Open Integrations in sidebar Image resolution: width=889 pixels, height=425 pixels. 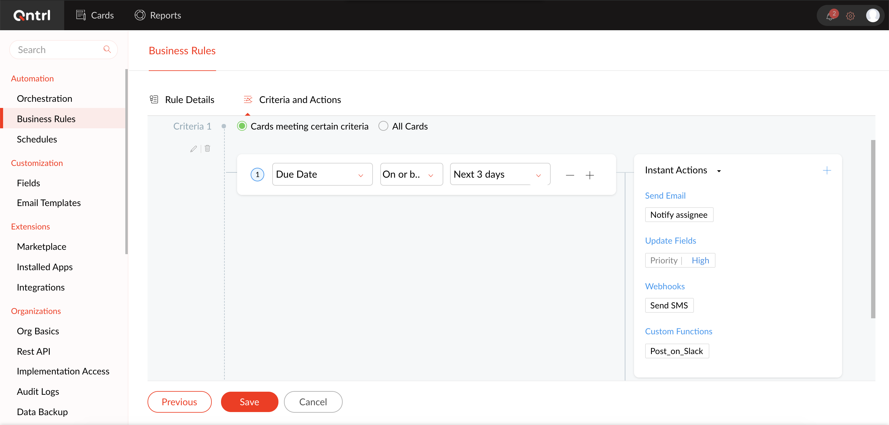pyautogui.click(x=41, y=287)
